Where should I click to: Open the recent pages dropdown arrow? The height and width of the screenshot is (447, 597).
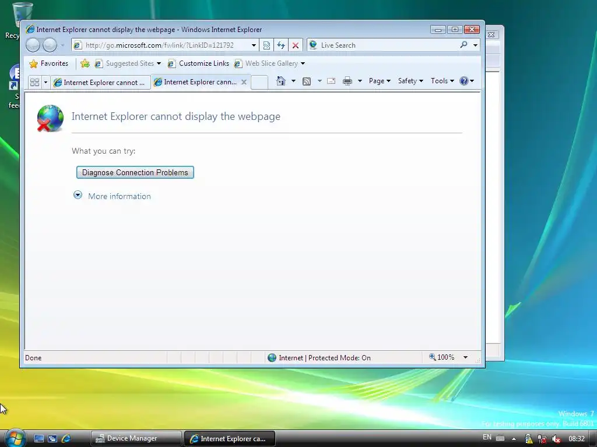[x=62, y=45]
